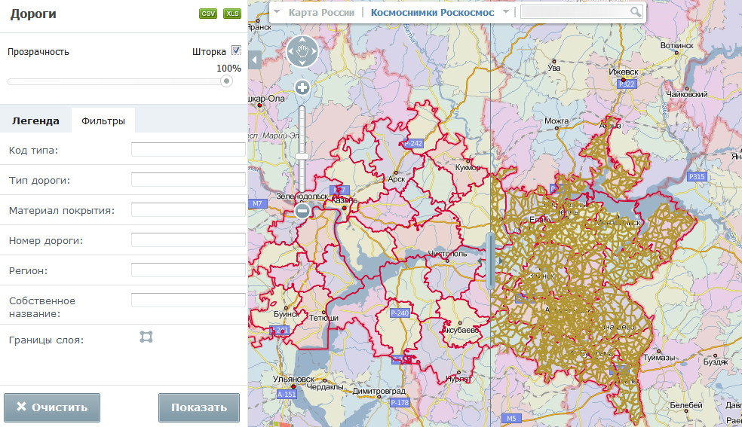Click the swipe curtain divider handle on map

click(x=491, y=261)
